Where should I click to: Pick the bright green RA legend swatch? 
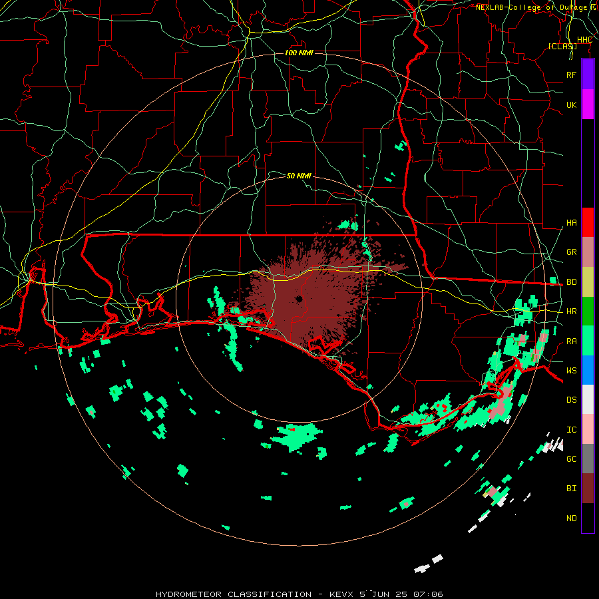588,340
